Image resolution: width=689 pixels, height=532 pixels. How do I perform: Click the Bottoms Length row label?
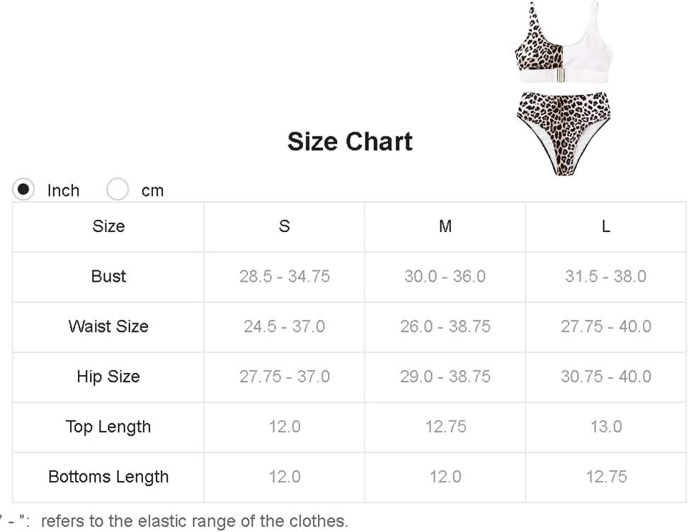(108, 477)
